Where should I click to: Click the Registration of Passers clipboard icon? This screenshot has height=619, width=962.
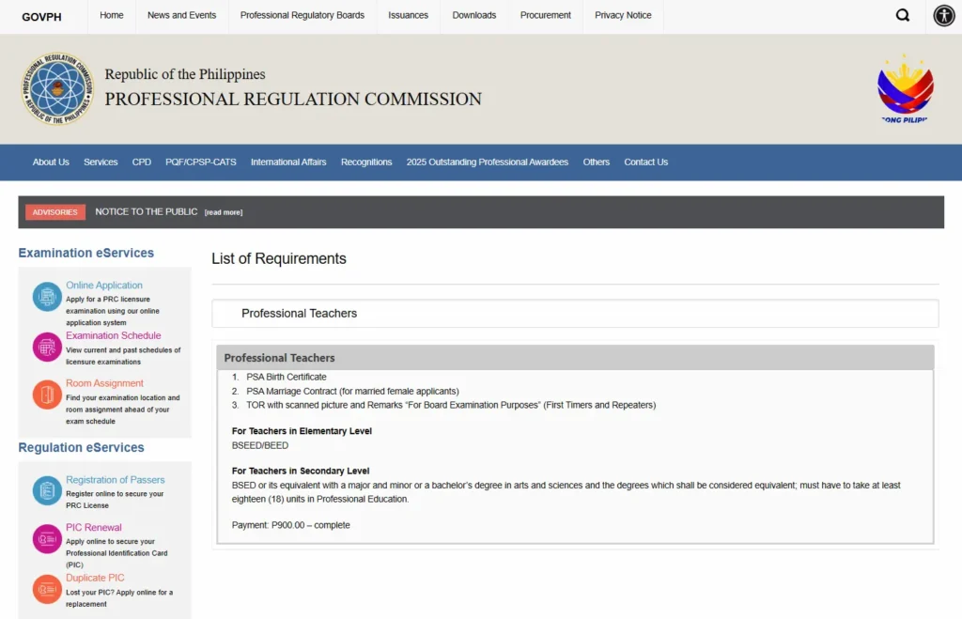47,490
